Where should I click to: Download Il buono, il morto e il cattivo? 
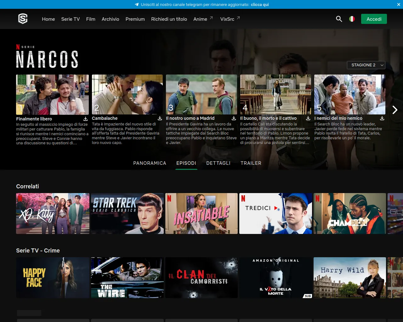pos(308,118)
